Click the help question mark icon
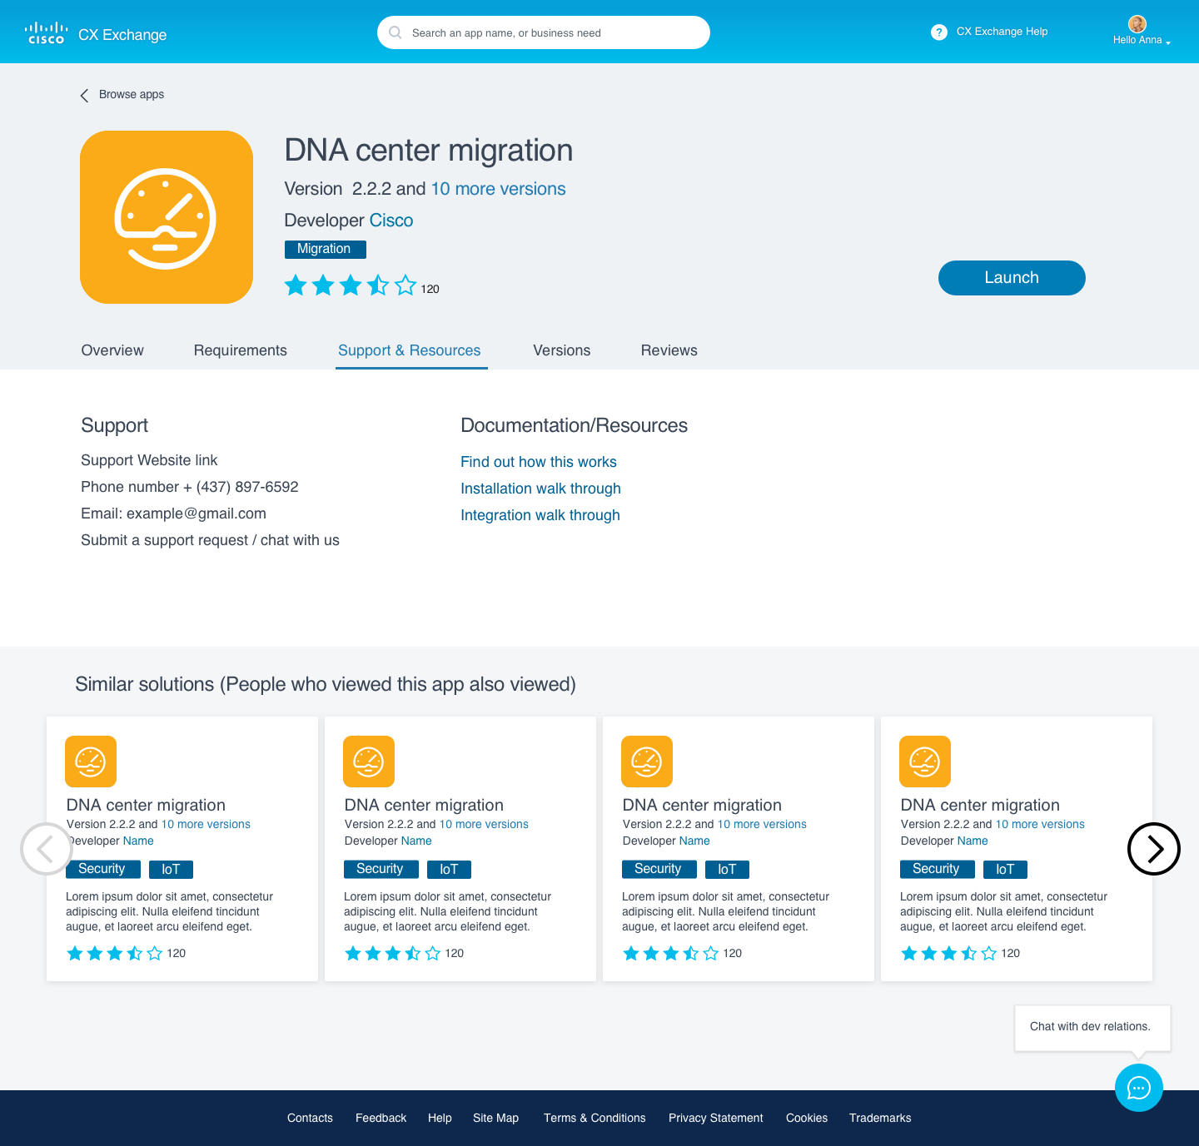 [939, 32]
